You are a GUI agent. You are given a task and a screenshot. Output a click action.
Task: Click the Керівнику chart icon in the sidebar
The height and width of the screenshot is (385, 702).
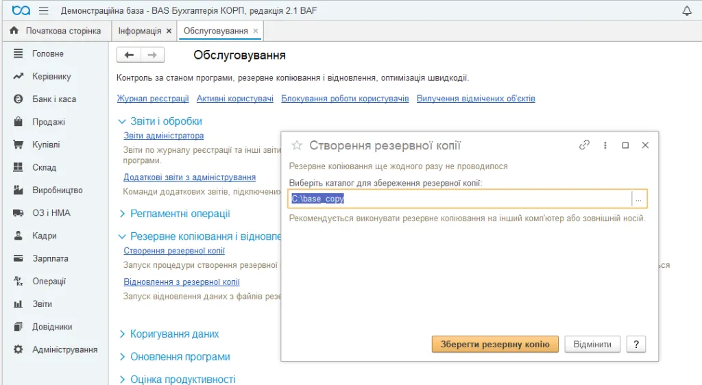18,77
